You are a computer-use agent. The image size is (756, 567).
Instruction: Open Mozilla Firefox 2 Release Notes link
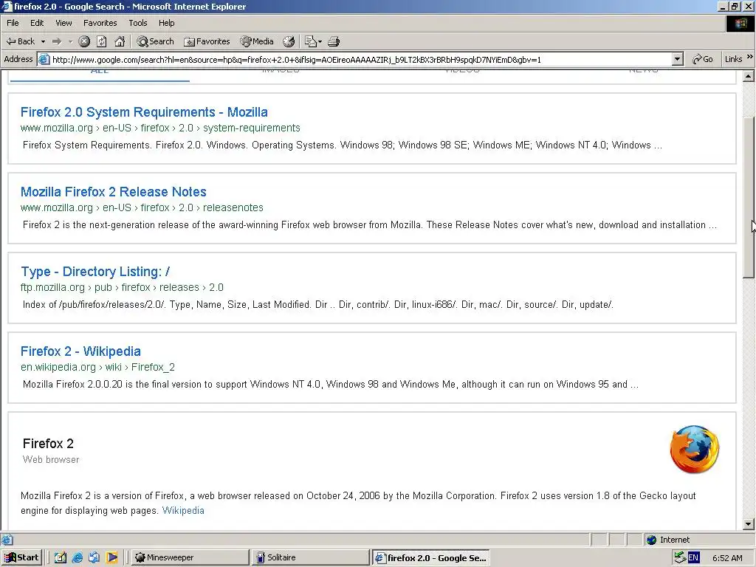(113, 191)
